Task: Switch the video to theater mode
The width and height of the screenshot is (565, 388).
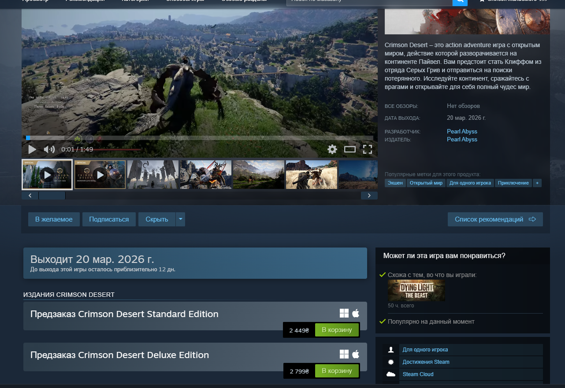Action: pyautogui.click(x=349, y=149)
